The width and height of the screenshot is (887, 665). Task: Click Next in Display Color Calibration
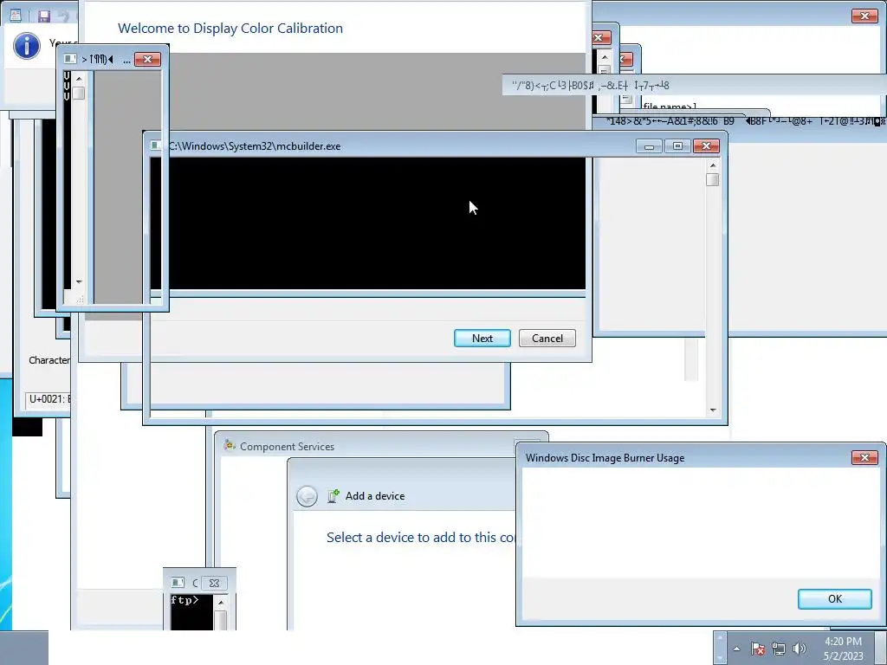[482, 339]
